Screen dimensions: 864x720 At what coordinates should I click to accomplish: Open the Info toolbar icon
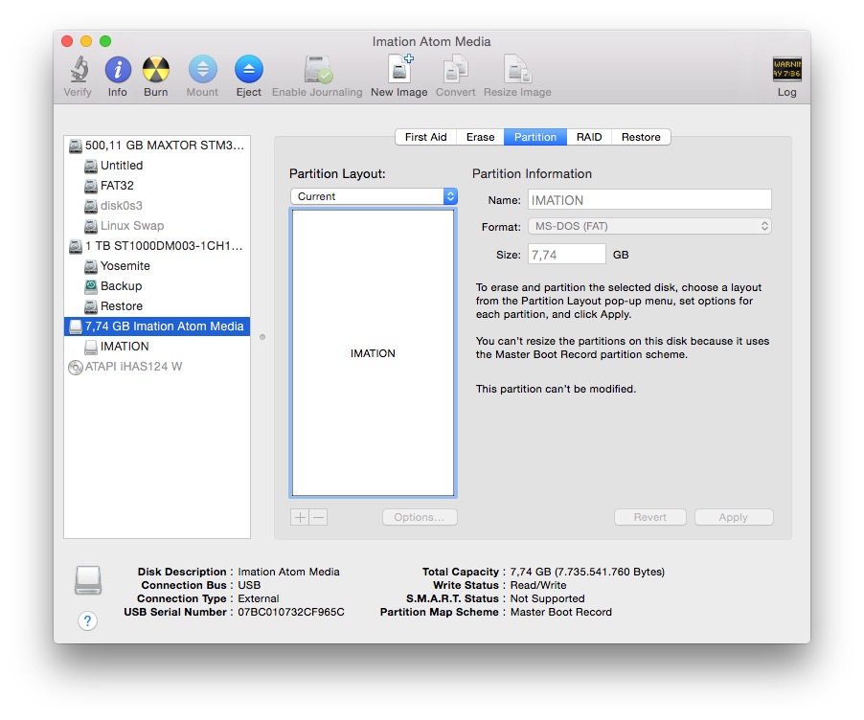(x=117, y=71)
